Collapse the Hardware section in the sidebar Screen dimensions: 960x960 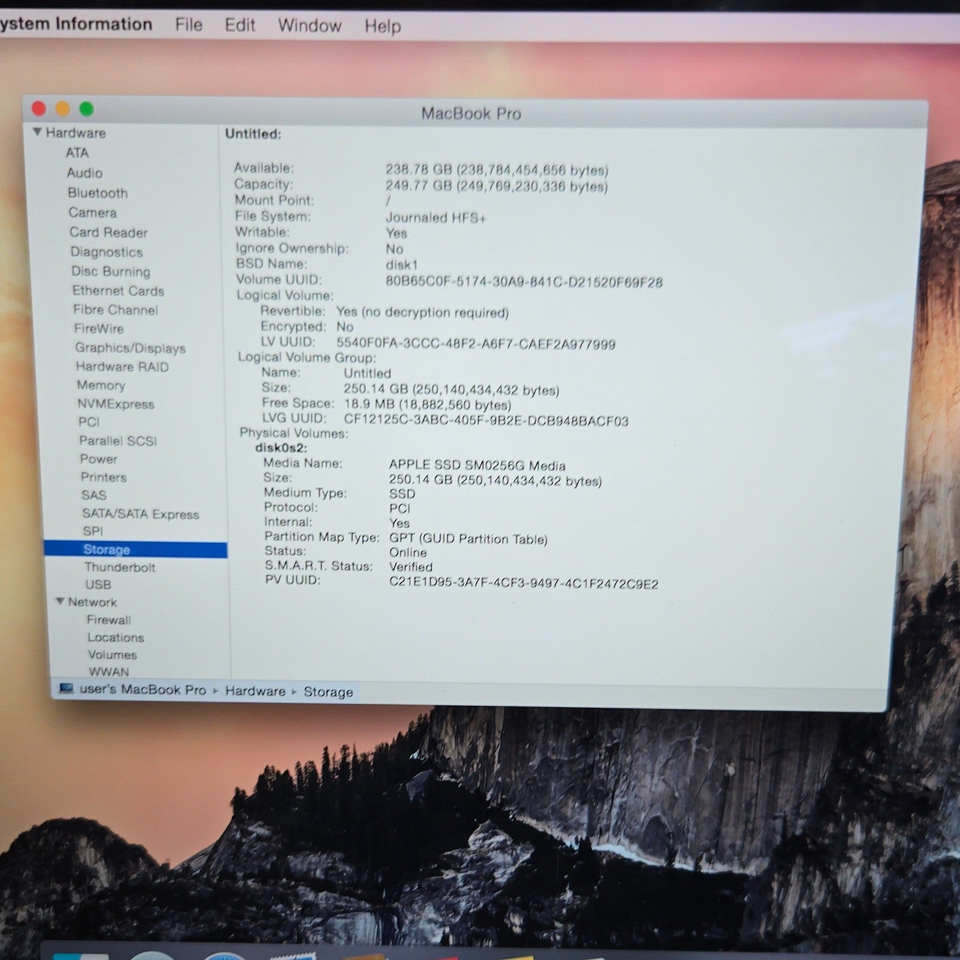(38, 132)
